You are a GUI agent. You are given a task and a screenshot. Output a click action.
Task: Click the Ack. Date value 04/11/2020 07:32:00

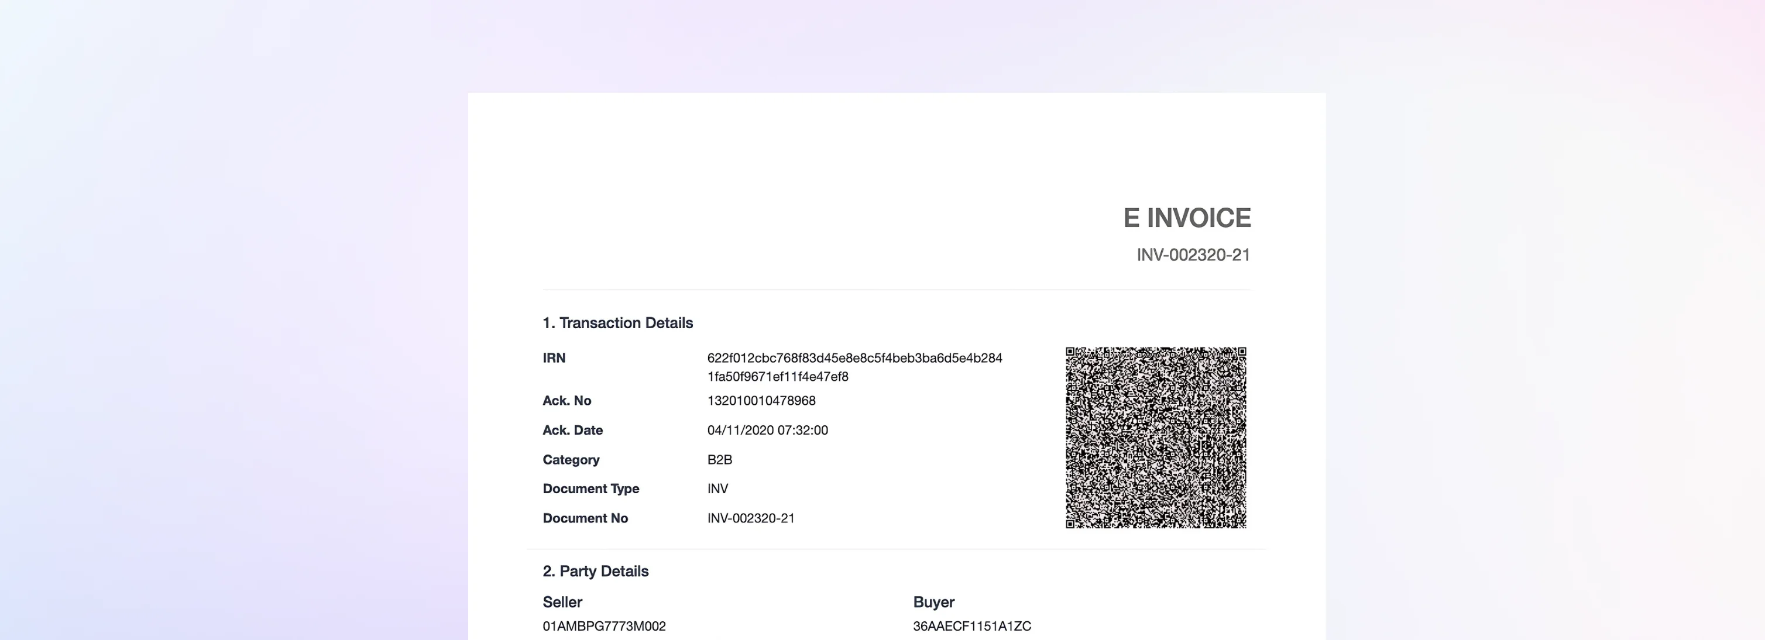(x=767, y=431)
